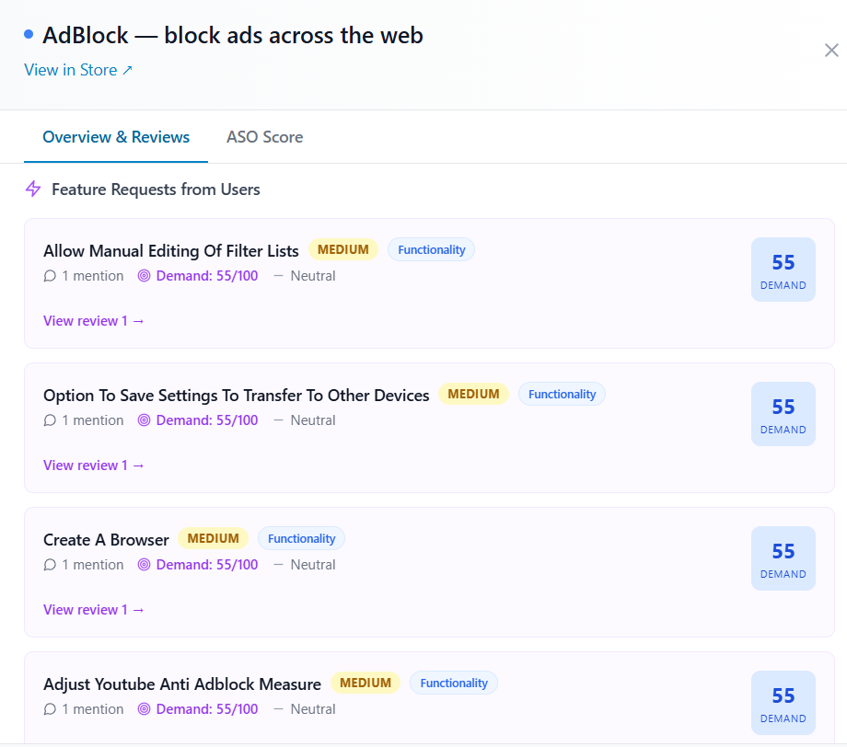Click the Functionality tag on Save Settings request
Viewport: 847px width, 747px height.
562,394
